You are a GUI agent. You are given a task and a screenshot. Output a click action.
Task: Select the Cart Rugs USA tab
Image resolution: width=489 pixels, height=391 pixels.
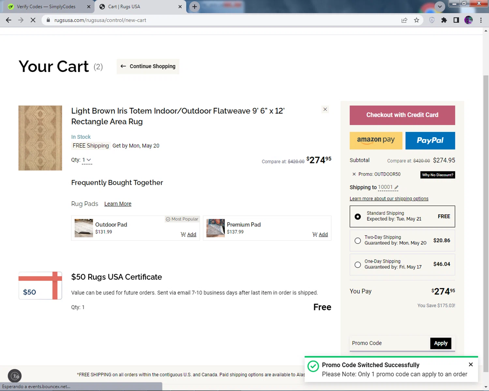click(140, 7)
